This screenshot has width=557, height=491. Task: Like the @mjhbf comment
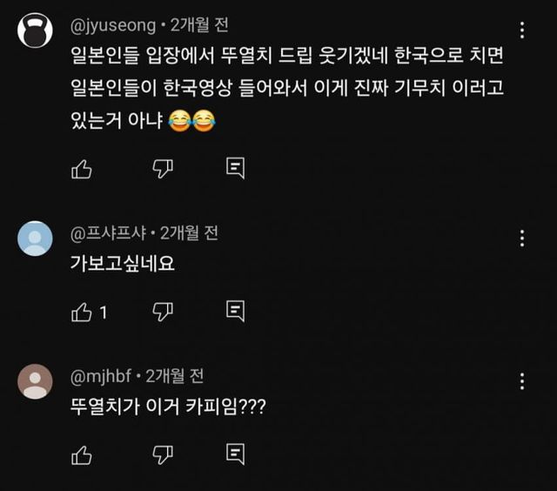[x=82, y=454]
